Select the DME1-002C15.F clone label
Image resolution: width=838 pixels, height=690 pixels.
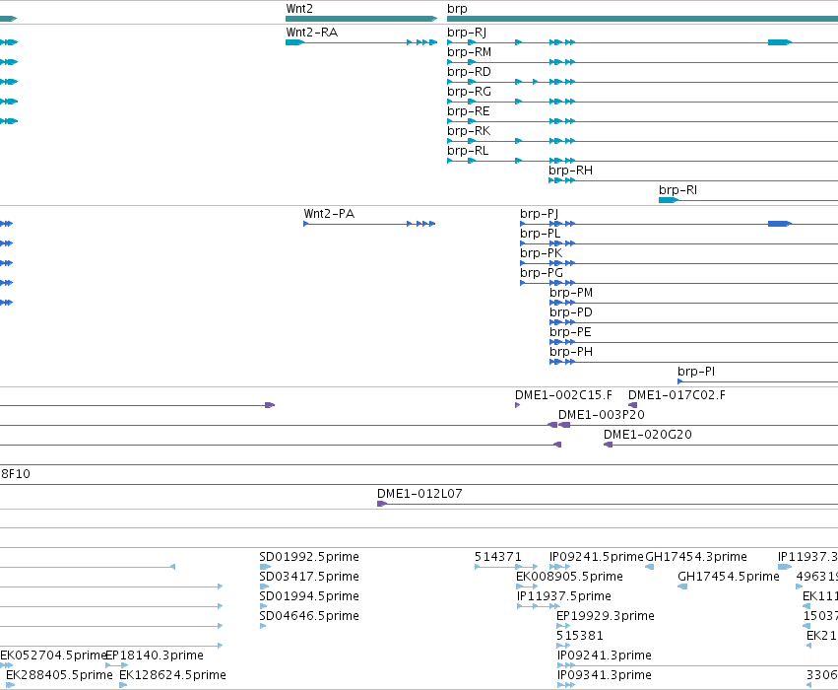[563, 395]
